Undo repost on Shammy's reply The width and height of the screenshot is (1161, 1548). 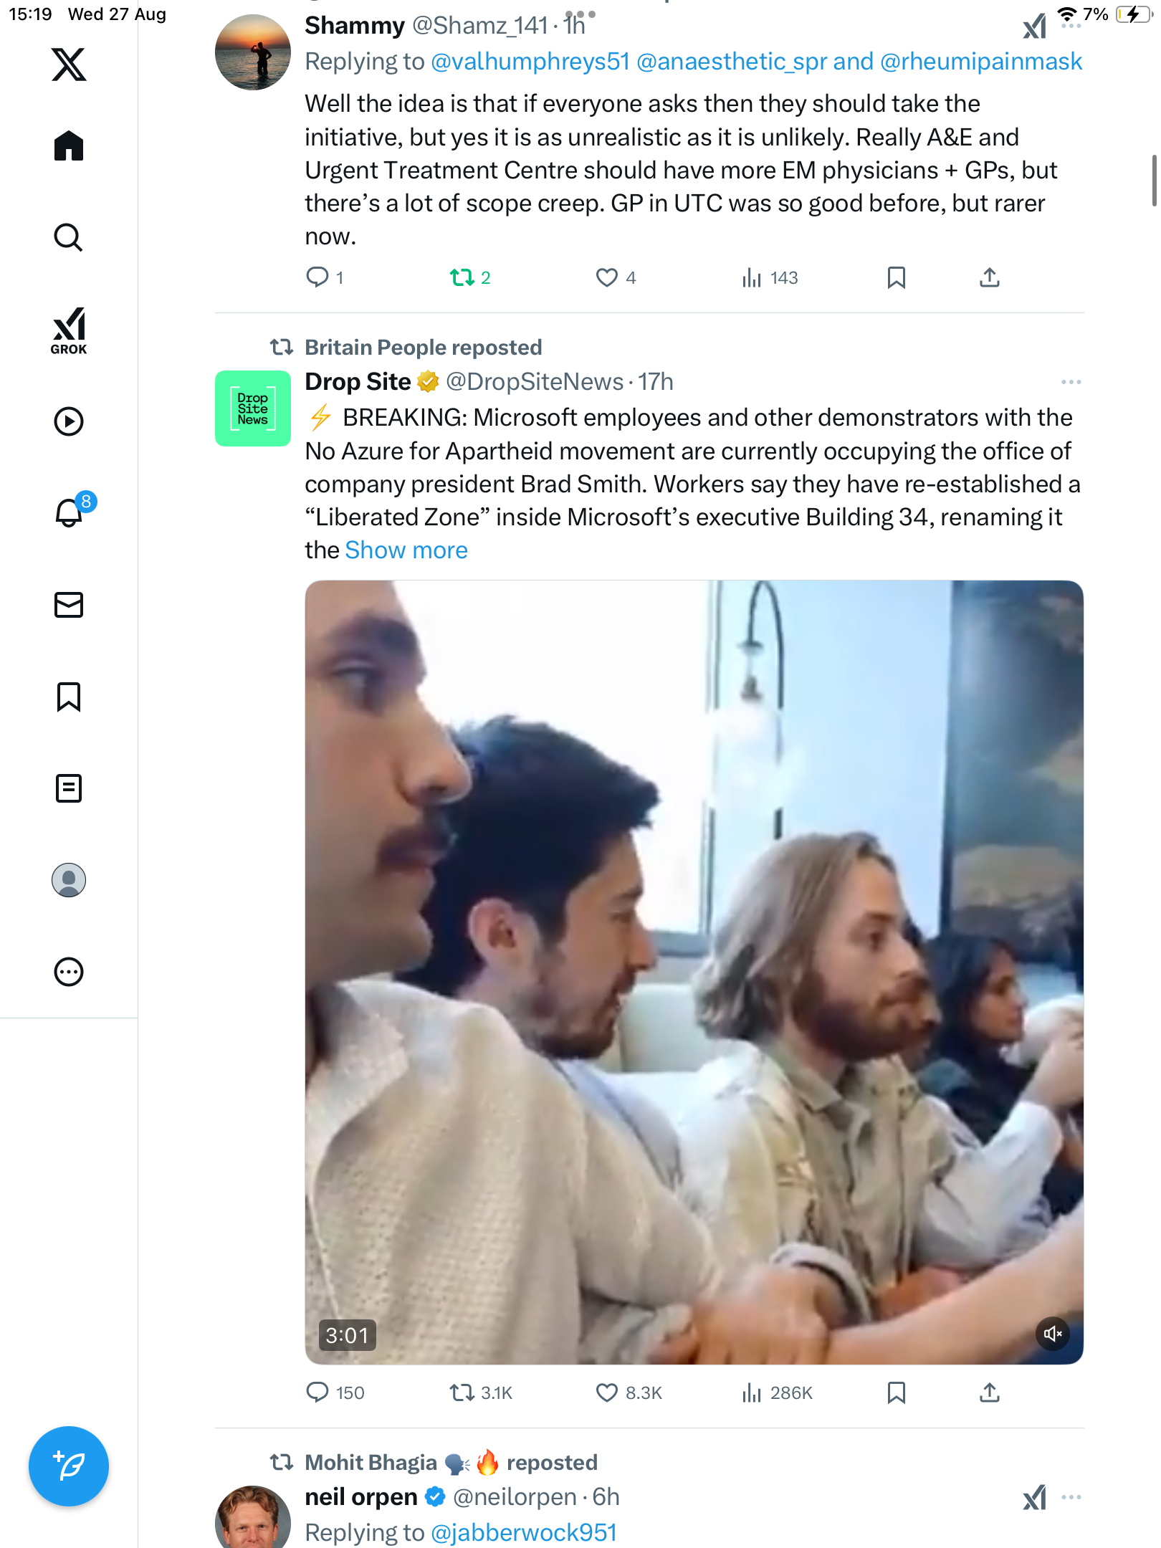462,277
